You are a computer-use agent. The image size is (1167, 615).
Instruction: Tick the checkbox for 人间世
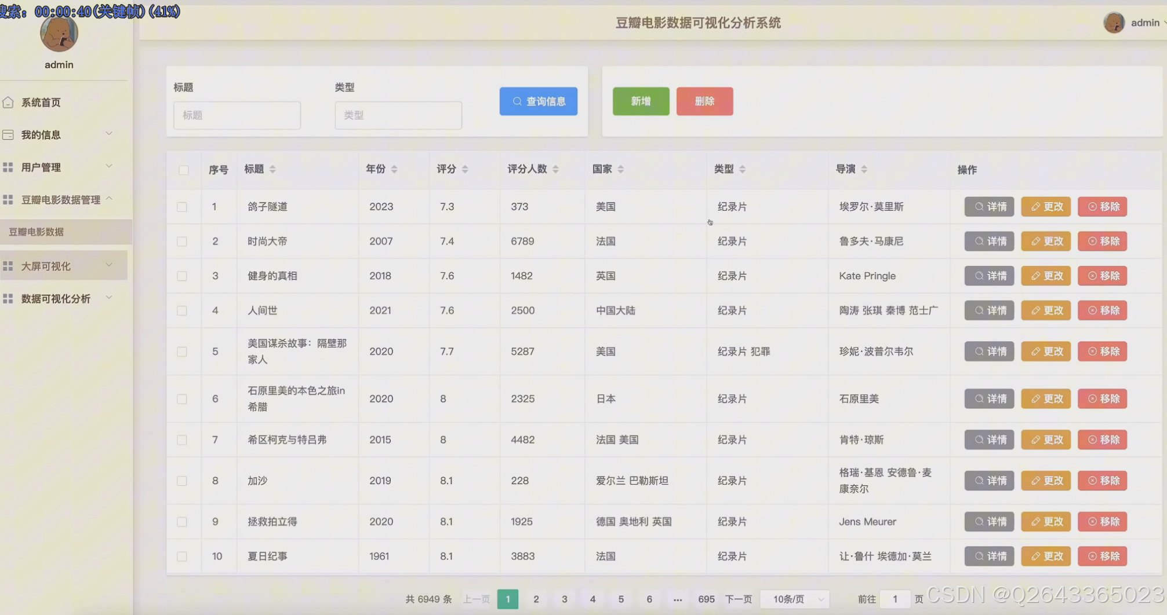[x=182, y=311]
